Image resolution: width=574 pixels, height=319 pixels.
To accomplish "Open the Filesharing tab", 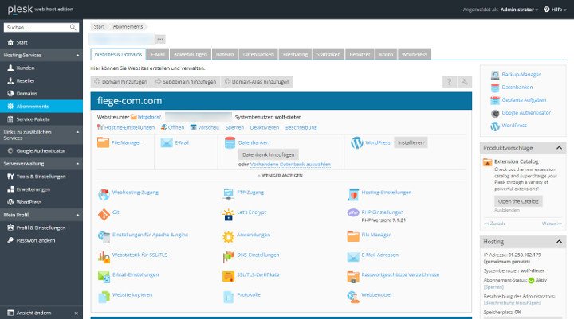I will (296, 54).
